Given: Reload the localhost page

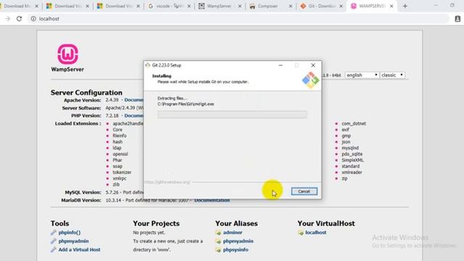Looking at the screenshot, I should [x=19, y=19].
